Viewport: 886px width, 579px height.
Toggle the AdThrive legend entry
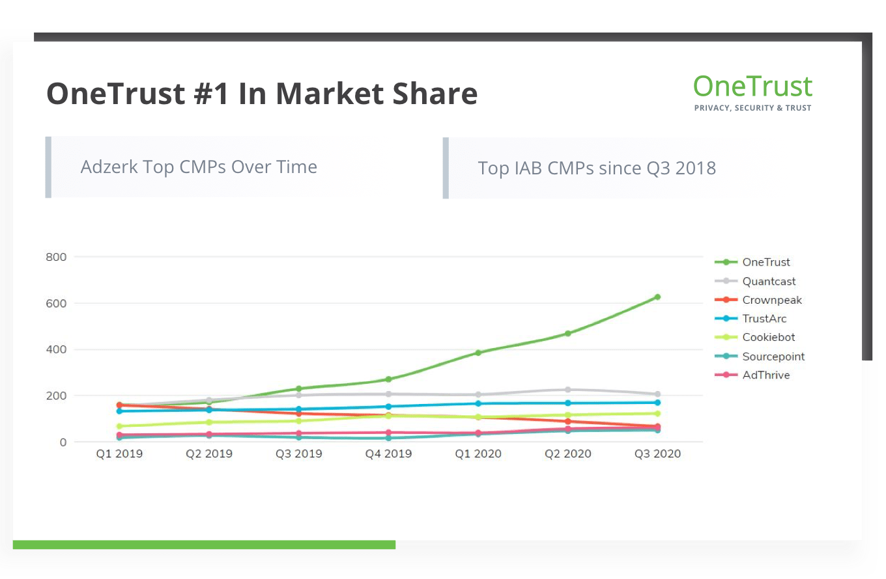[752, 375]
